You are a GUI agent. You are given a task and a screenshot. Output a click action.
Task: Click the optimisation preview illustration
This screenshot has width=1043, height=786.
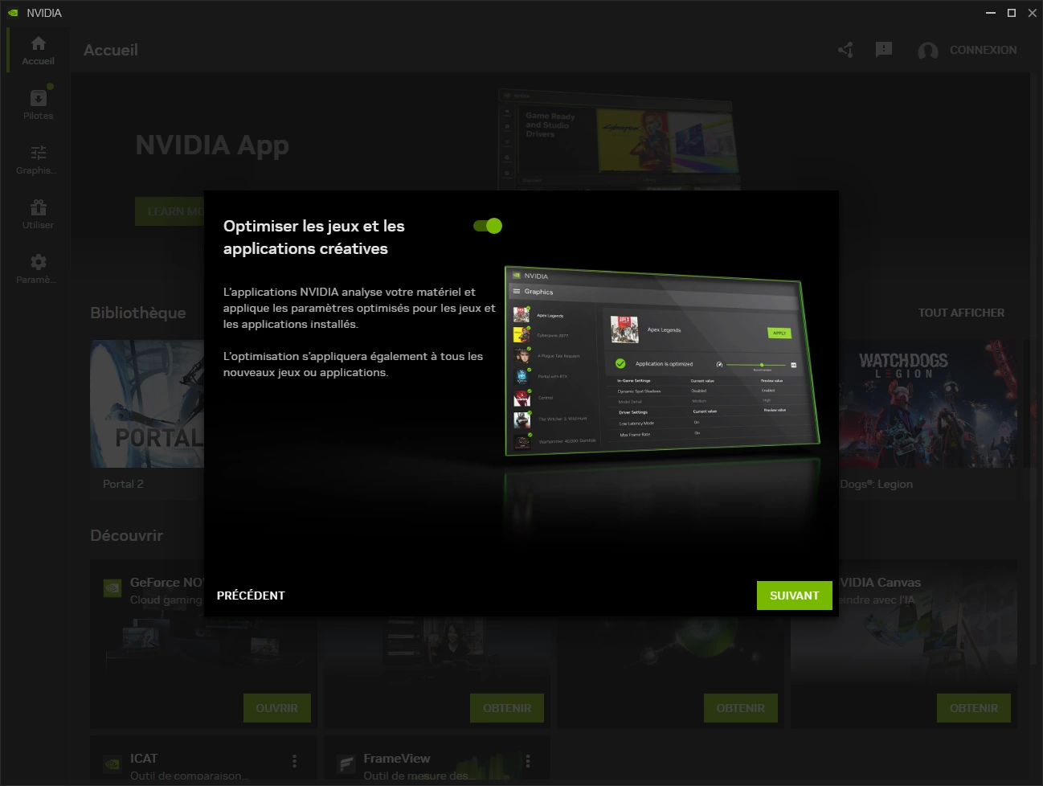pyautogui.click(x=662, y=360)
